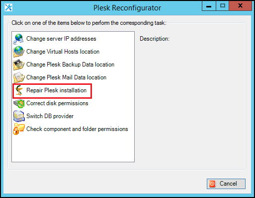Choose Change Plesk Mail Data location
The height and width of the screenshot is (198, 255).
(x=66, y=77)
